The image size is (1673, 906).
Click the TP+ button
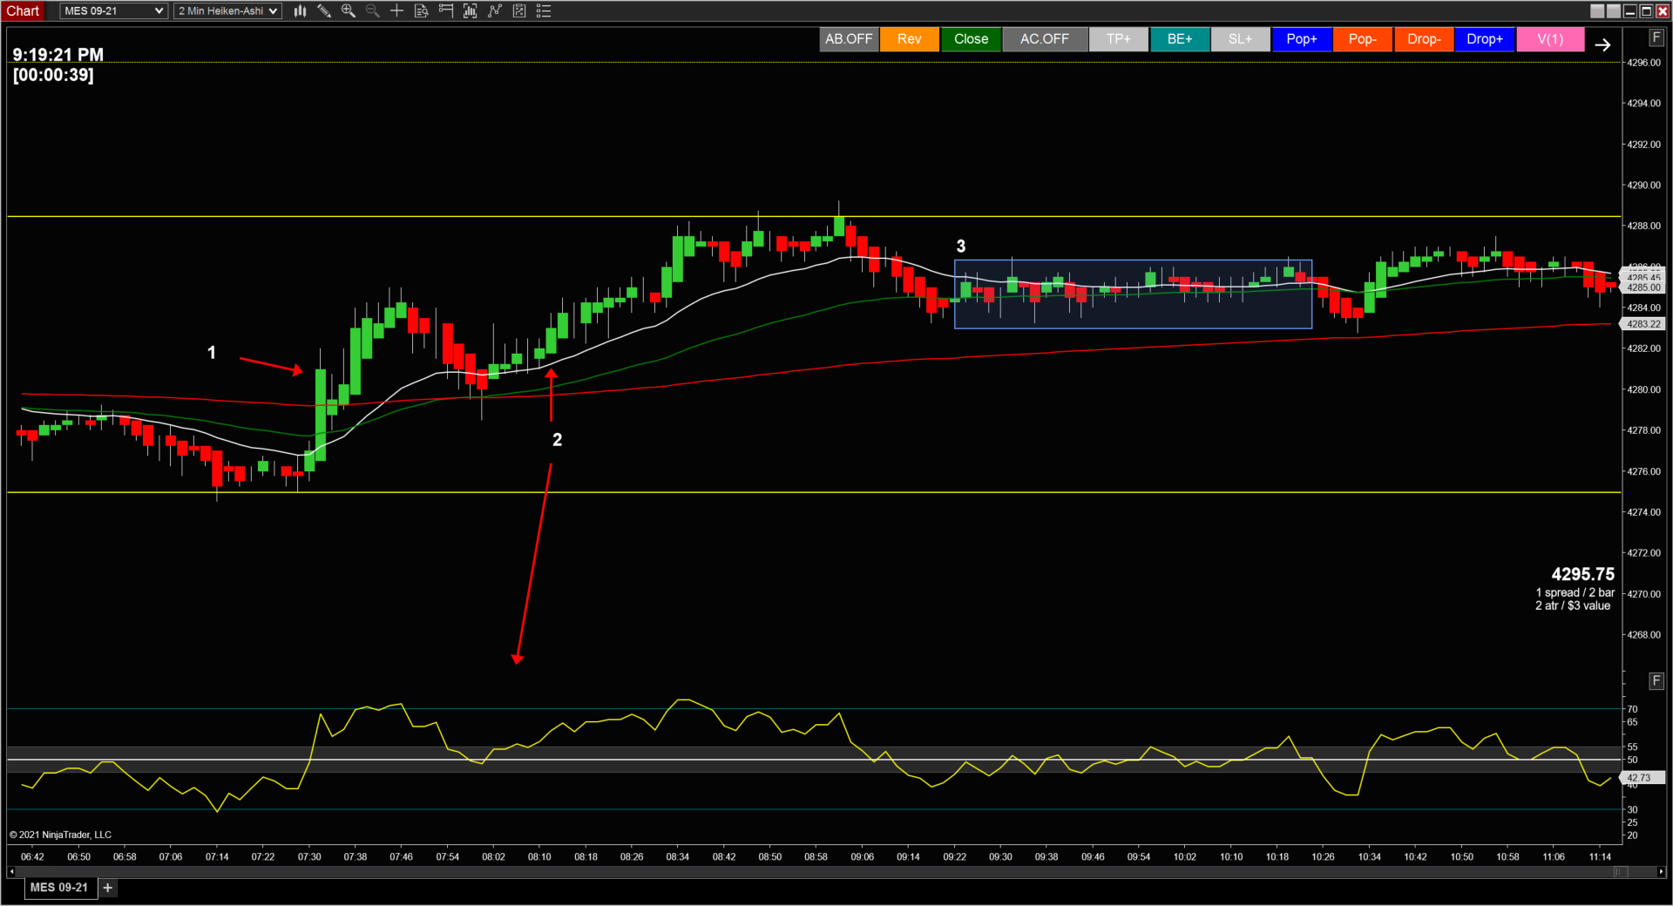point(1119,39)
